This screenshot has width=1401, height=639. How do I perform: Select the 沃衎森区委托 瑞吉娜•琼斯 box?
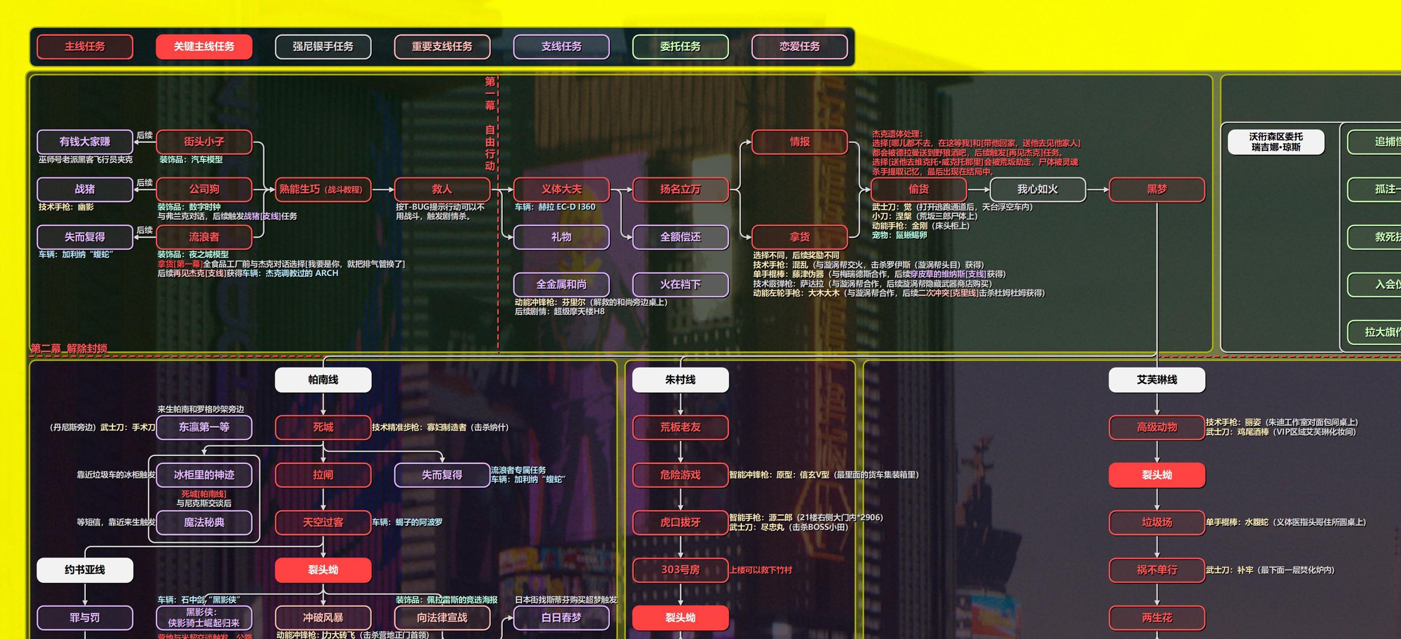1276,142
